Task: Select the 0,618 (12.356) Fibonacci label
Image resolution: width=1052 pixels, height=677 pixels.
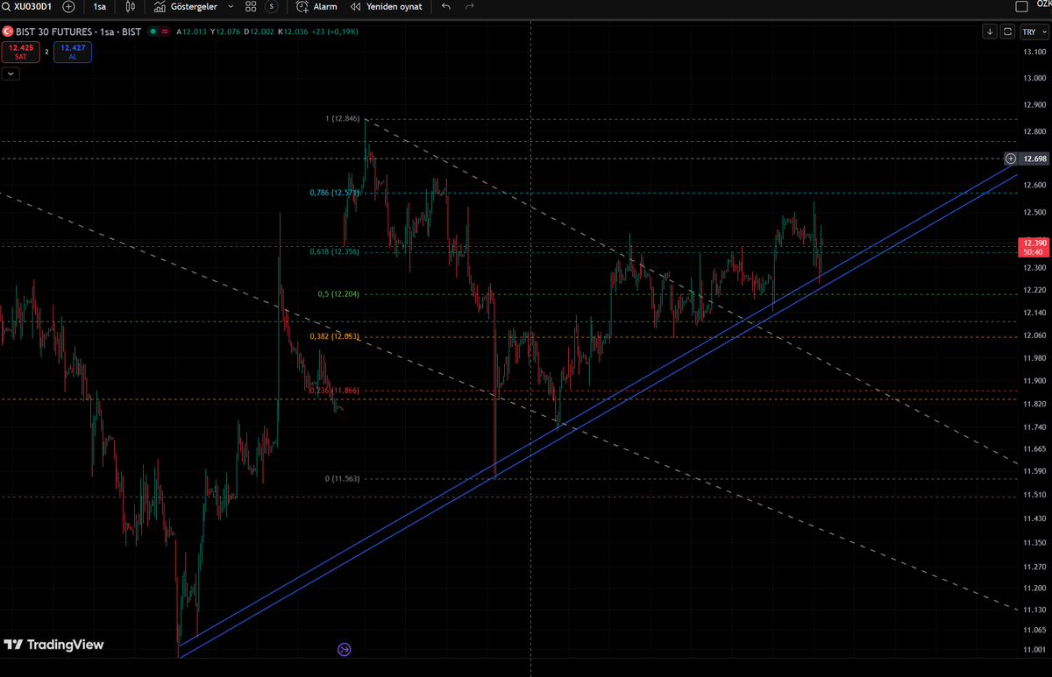Action: click(x=335, y=251)
